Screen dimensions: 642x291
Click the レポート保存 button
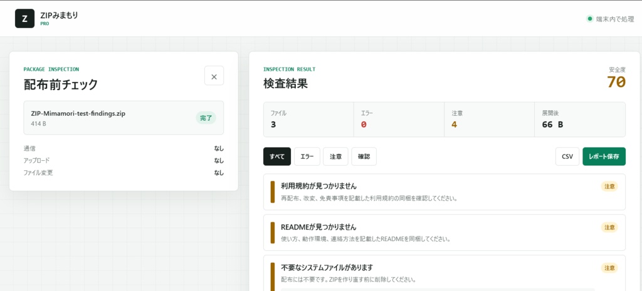click(604, 156)
